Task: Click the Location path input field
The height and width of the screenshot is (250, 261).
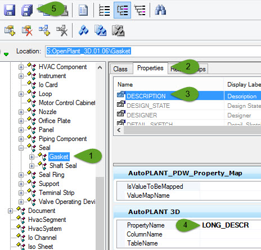Action: point(153,51)
